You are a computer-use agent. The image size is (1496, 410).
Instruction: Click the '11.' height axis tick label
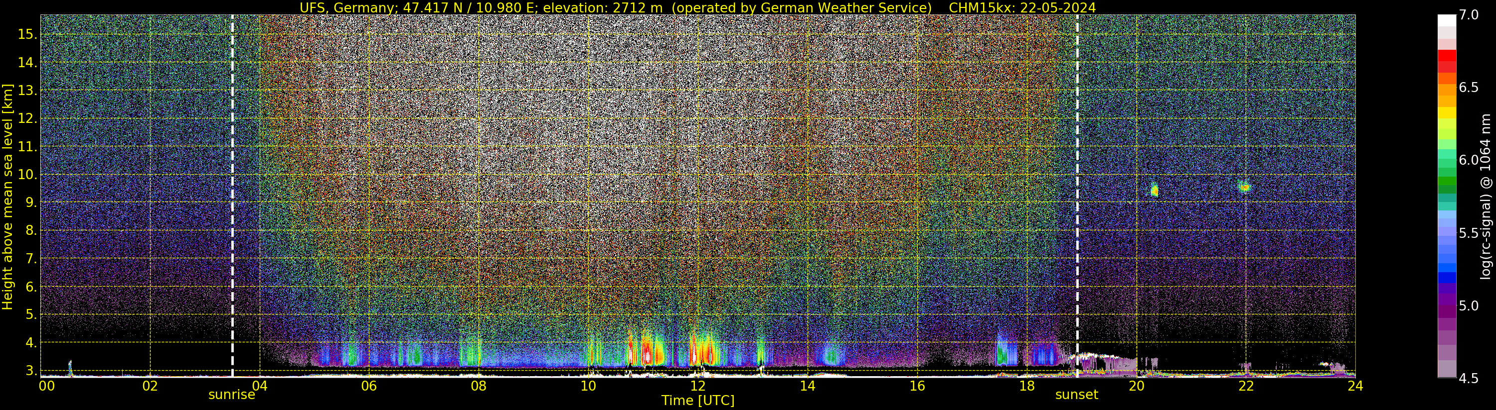27,147
